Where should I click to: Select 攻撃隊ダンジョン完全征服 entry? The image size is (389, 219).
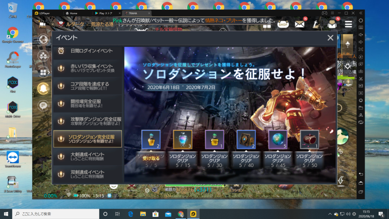88,121
